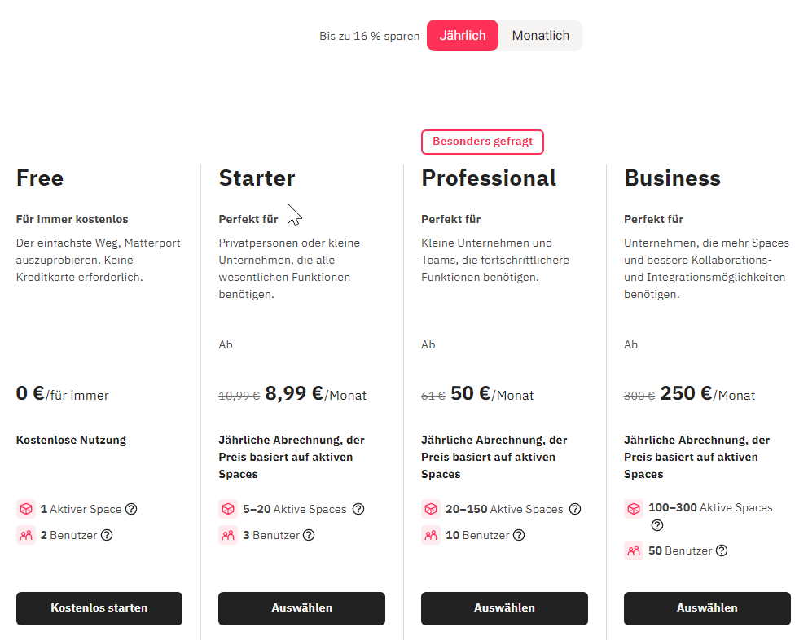The height and width of the screenshot is (640, 808).
Task: Choose the Starter plan with Auswählen
Action: (301, 608)
